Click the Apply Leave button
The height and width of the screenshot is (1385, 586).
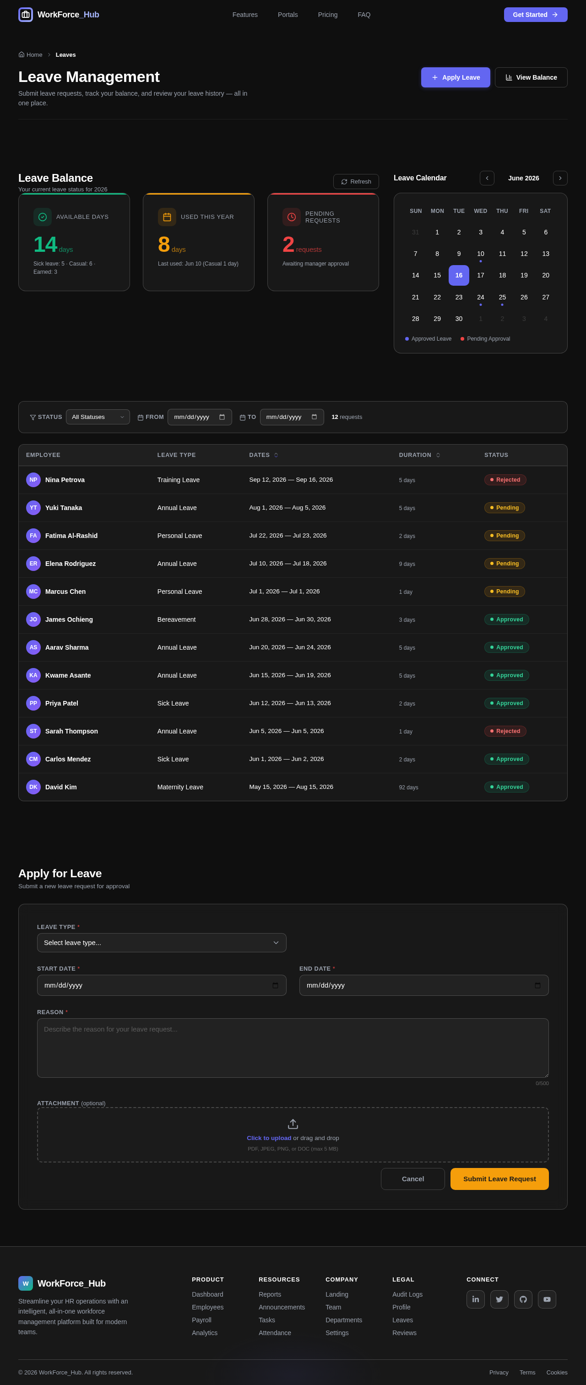pos(456,77)
